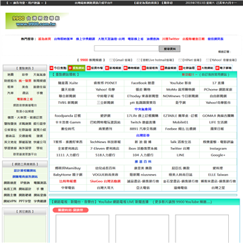Open the ELLE Taiwan link
The image size is (243, 243).
tap(218, 175)
